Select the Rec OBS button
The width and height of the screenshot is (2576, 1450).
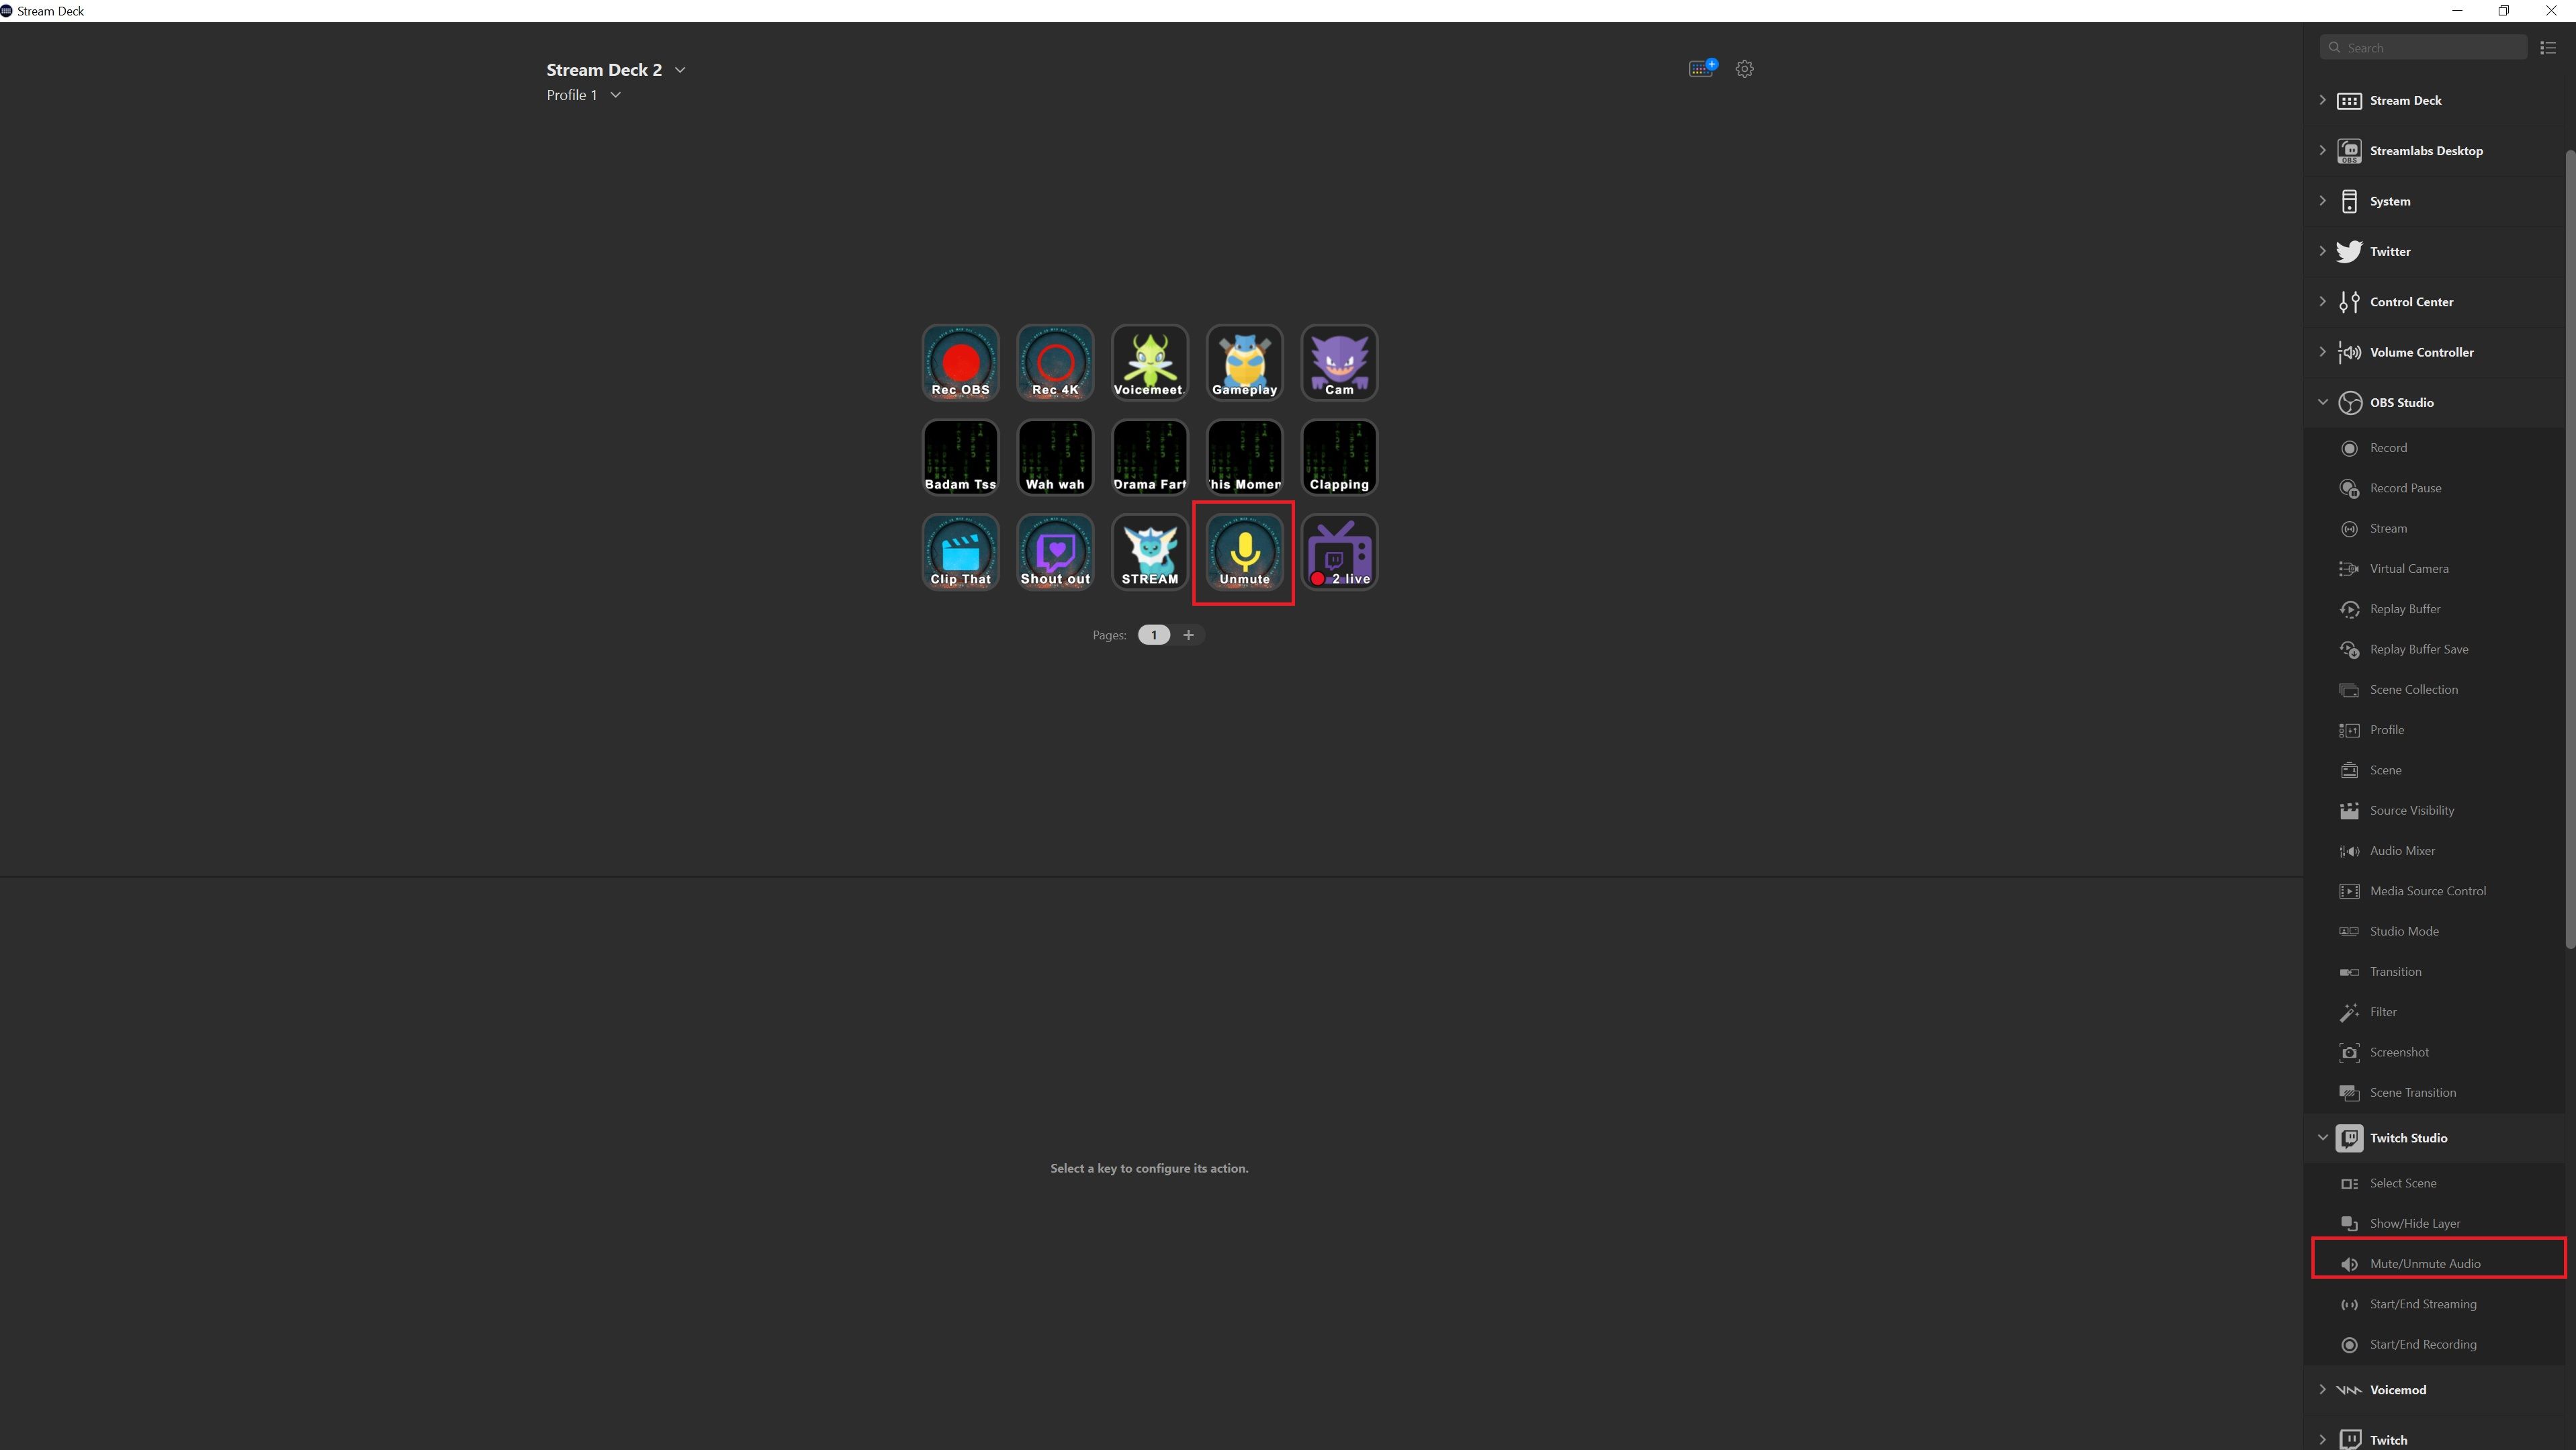pyautogui.click(x=961, y=361)
